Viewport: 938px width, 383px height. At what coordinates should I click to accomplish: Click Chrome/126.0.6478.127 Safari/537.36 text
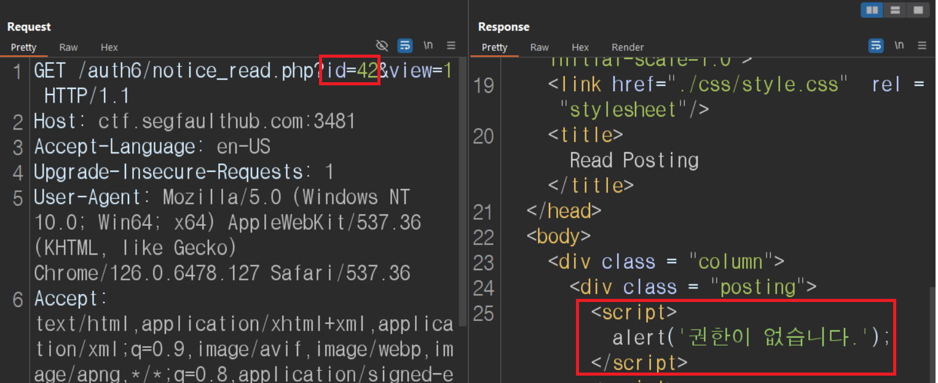(222, 273)
